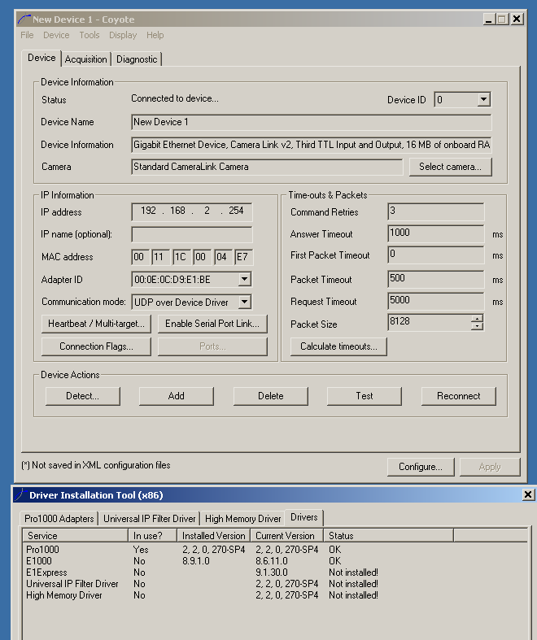Expand the Adapter ID combo box
The image size is (537, 640).
(245, 280)
